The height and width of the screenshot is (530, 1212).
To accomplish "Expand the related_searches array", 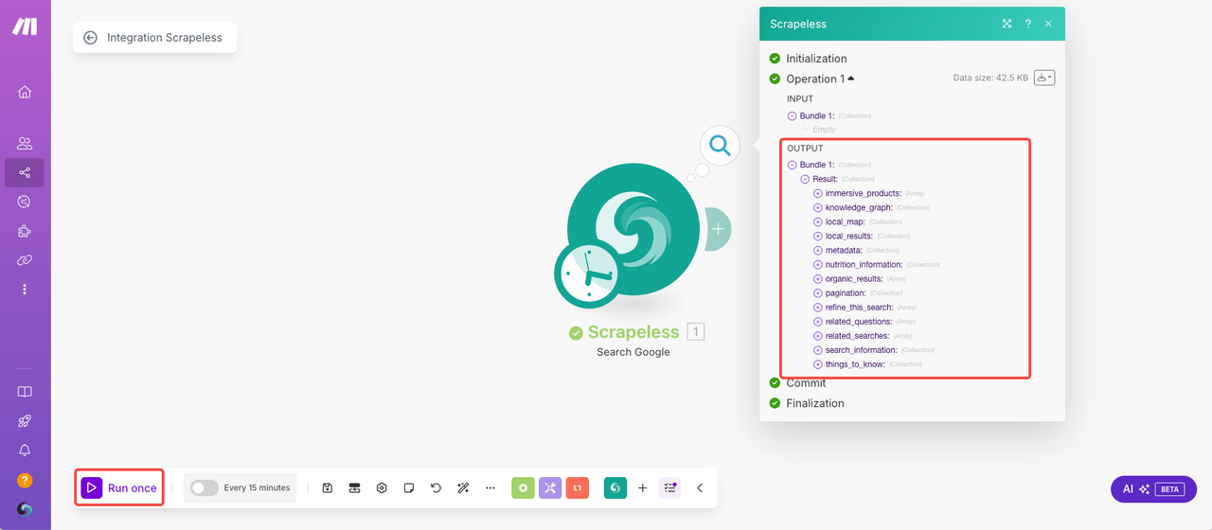I will point(818,336).
